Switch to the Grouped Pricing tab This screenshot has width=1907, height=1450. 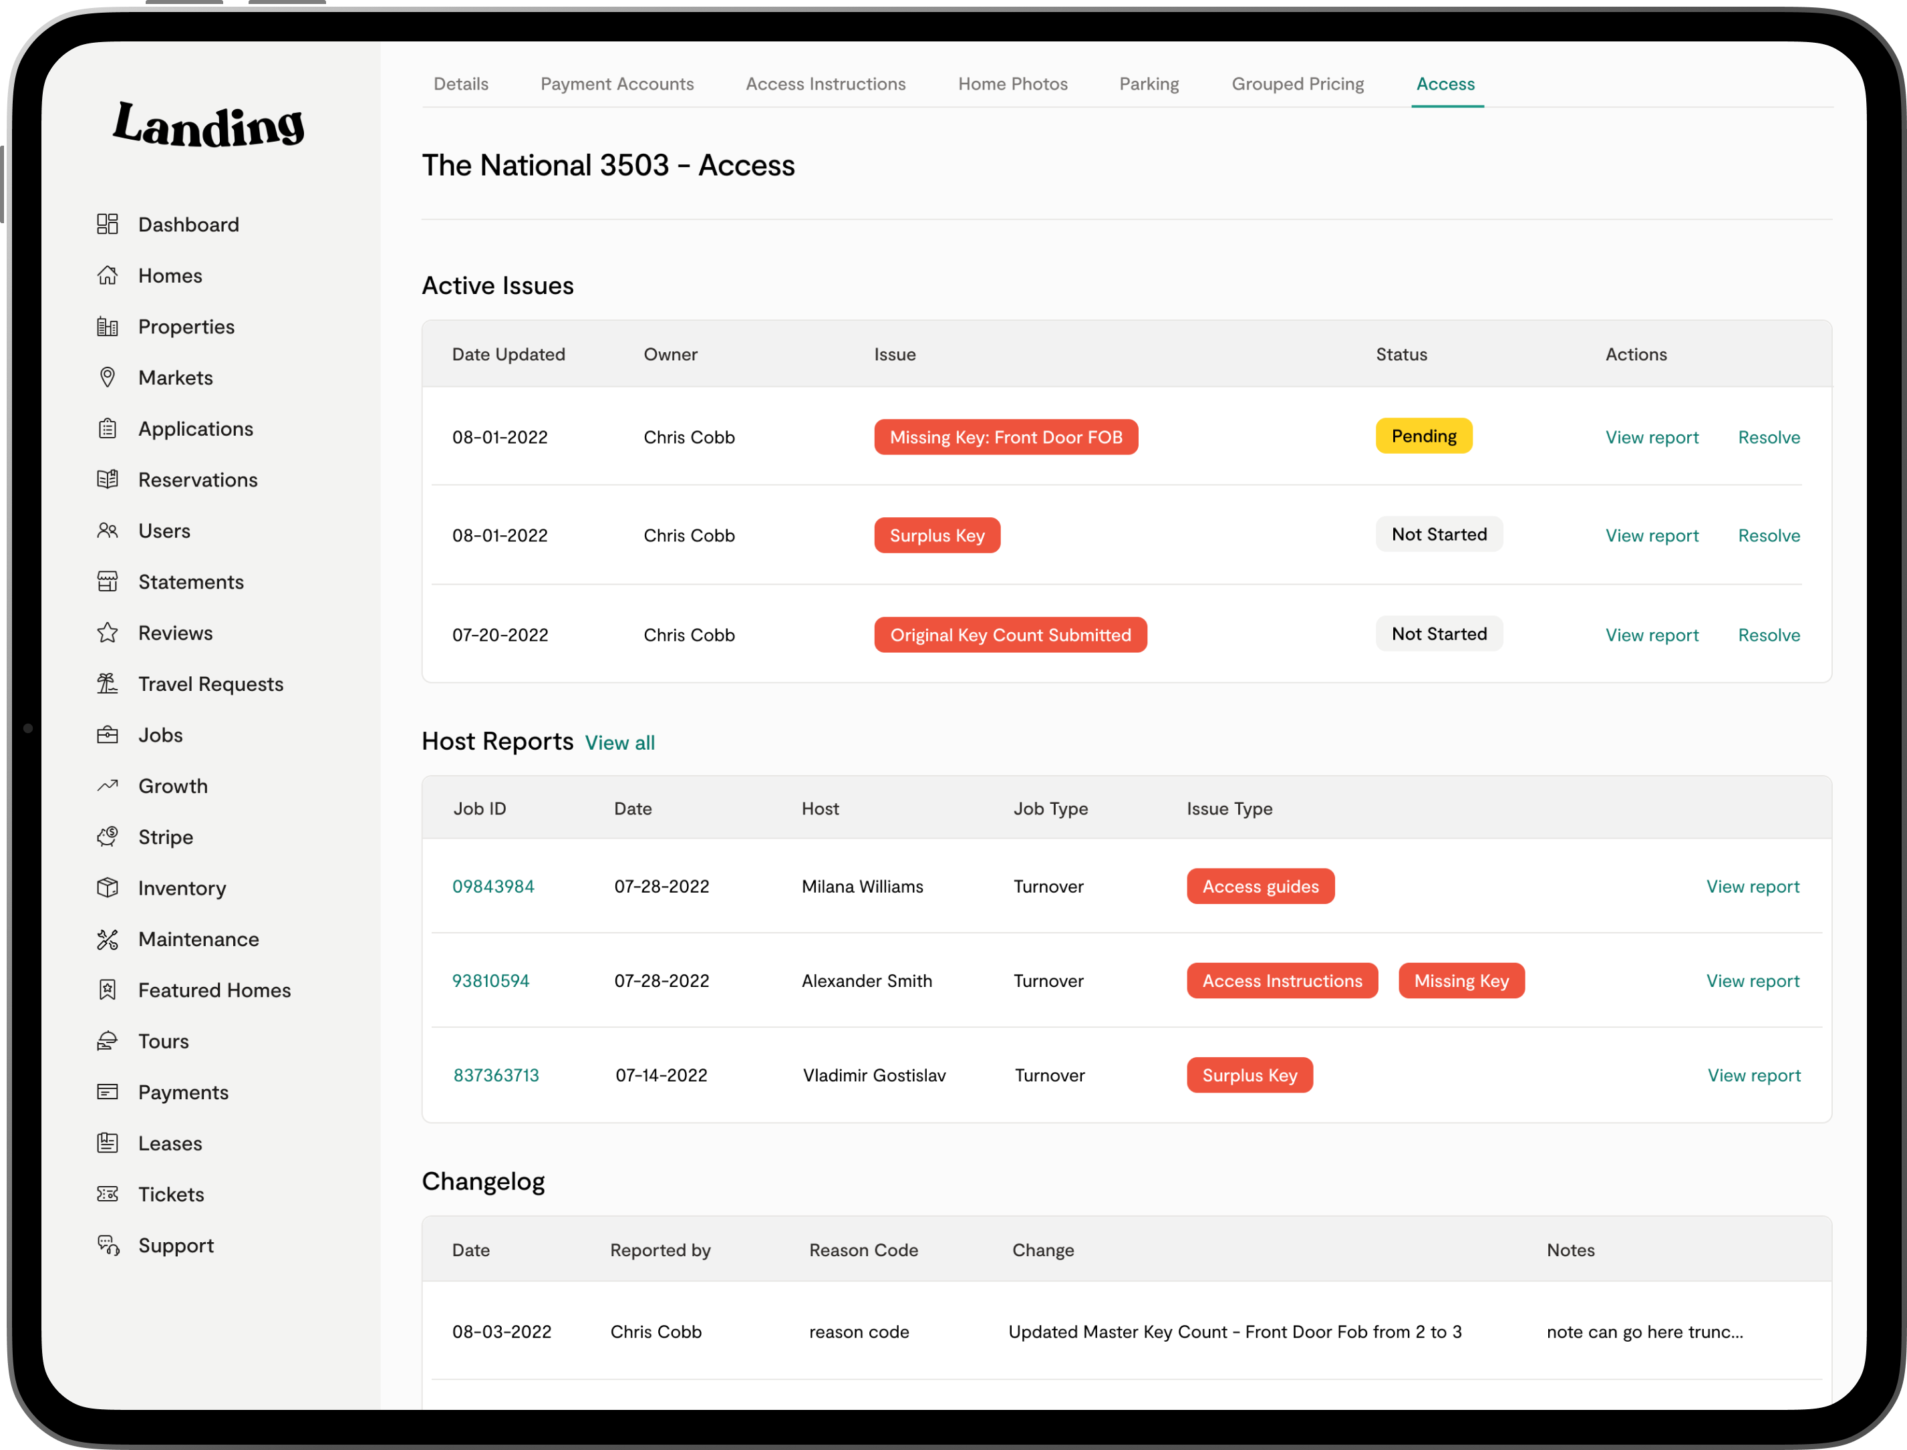click(1297, 84)
